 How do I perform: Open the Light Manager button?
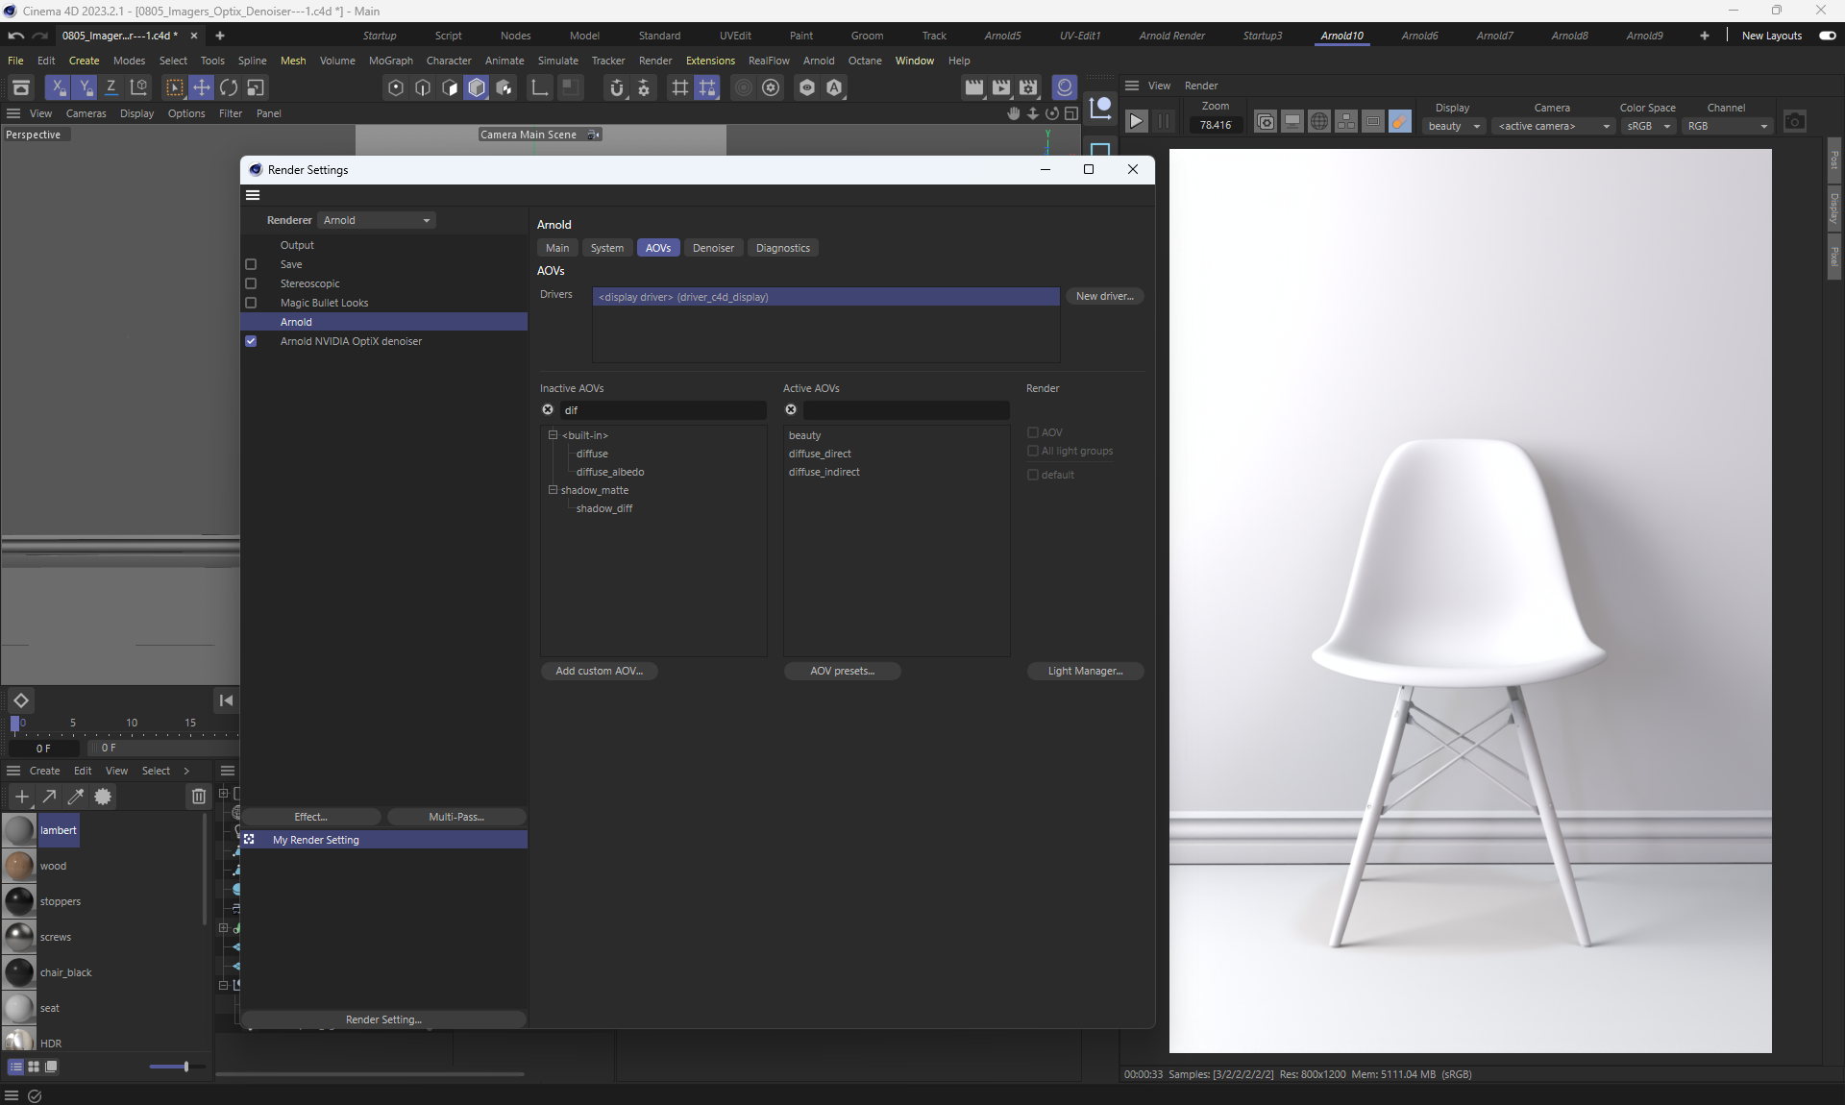1085,671
